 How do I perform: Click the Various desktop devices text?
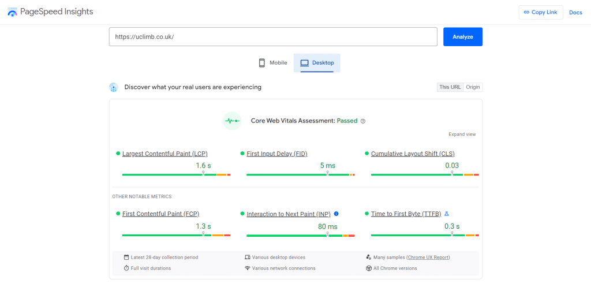point(279,257)
